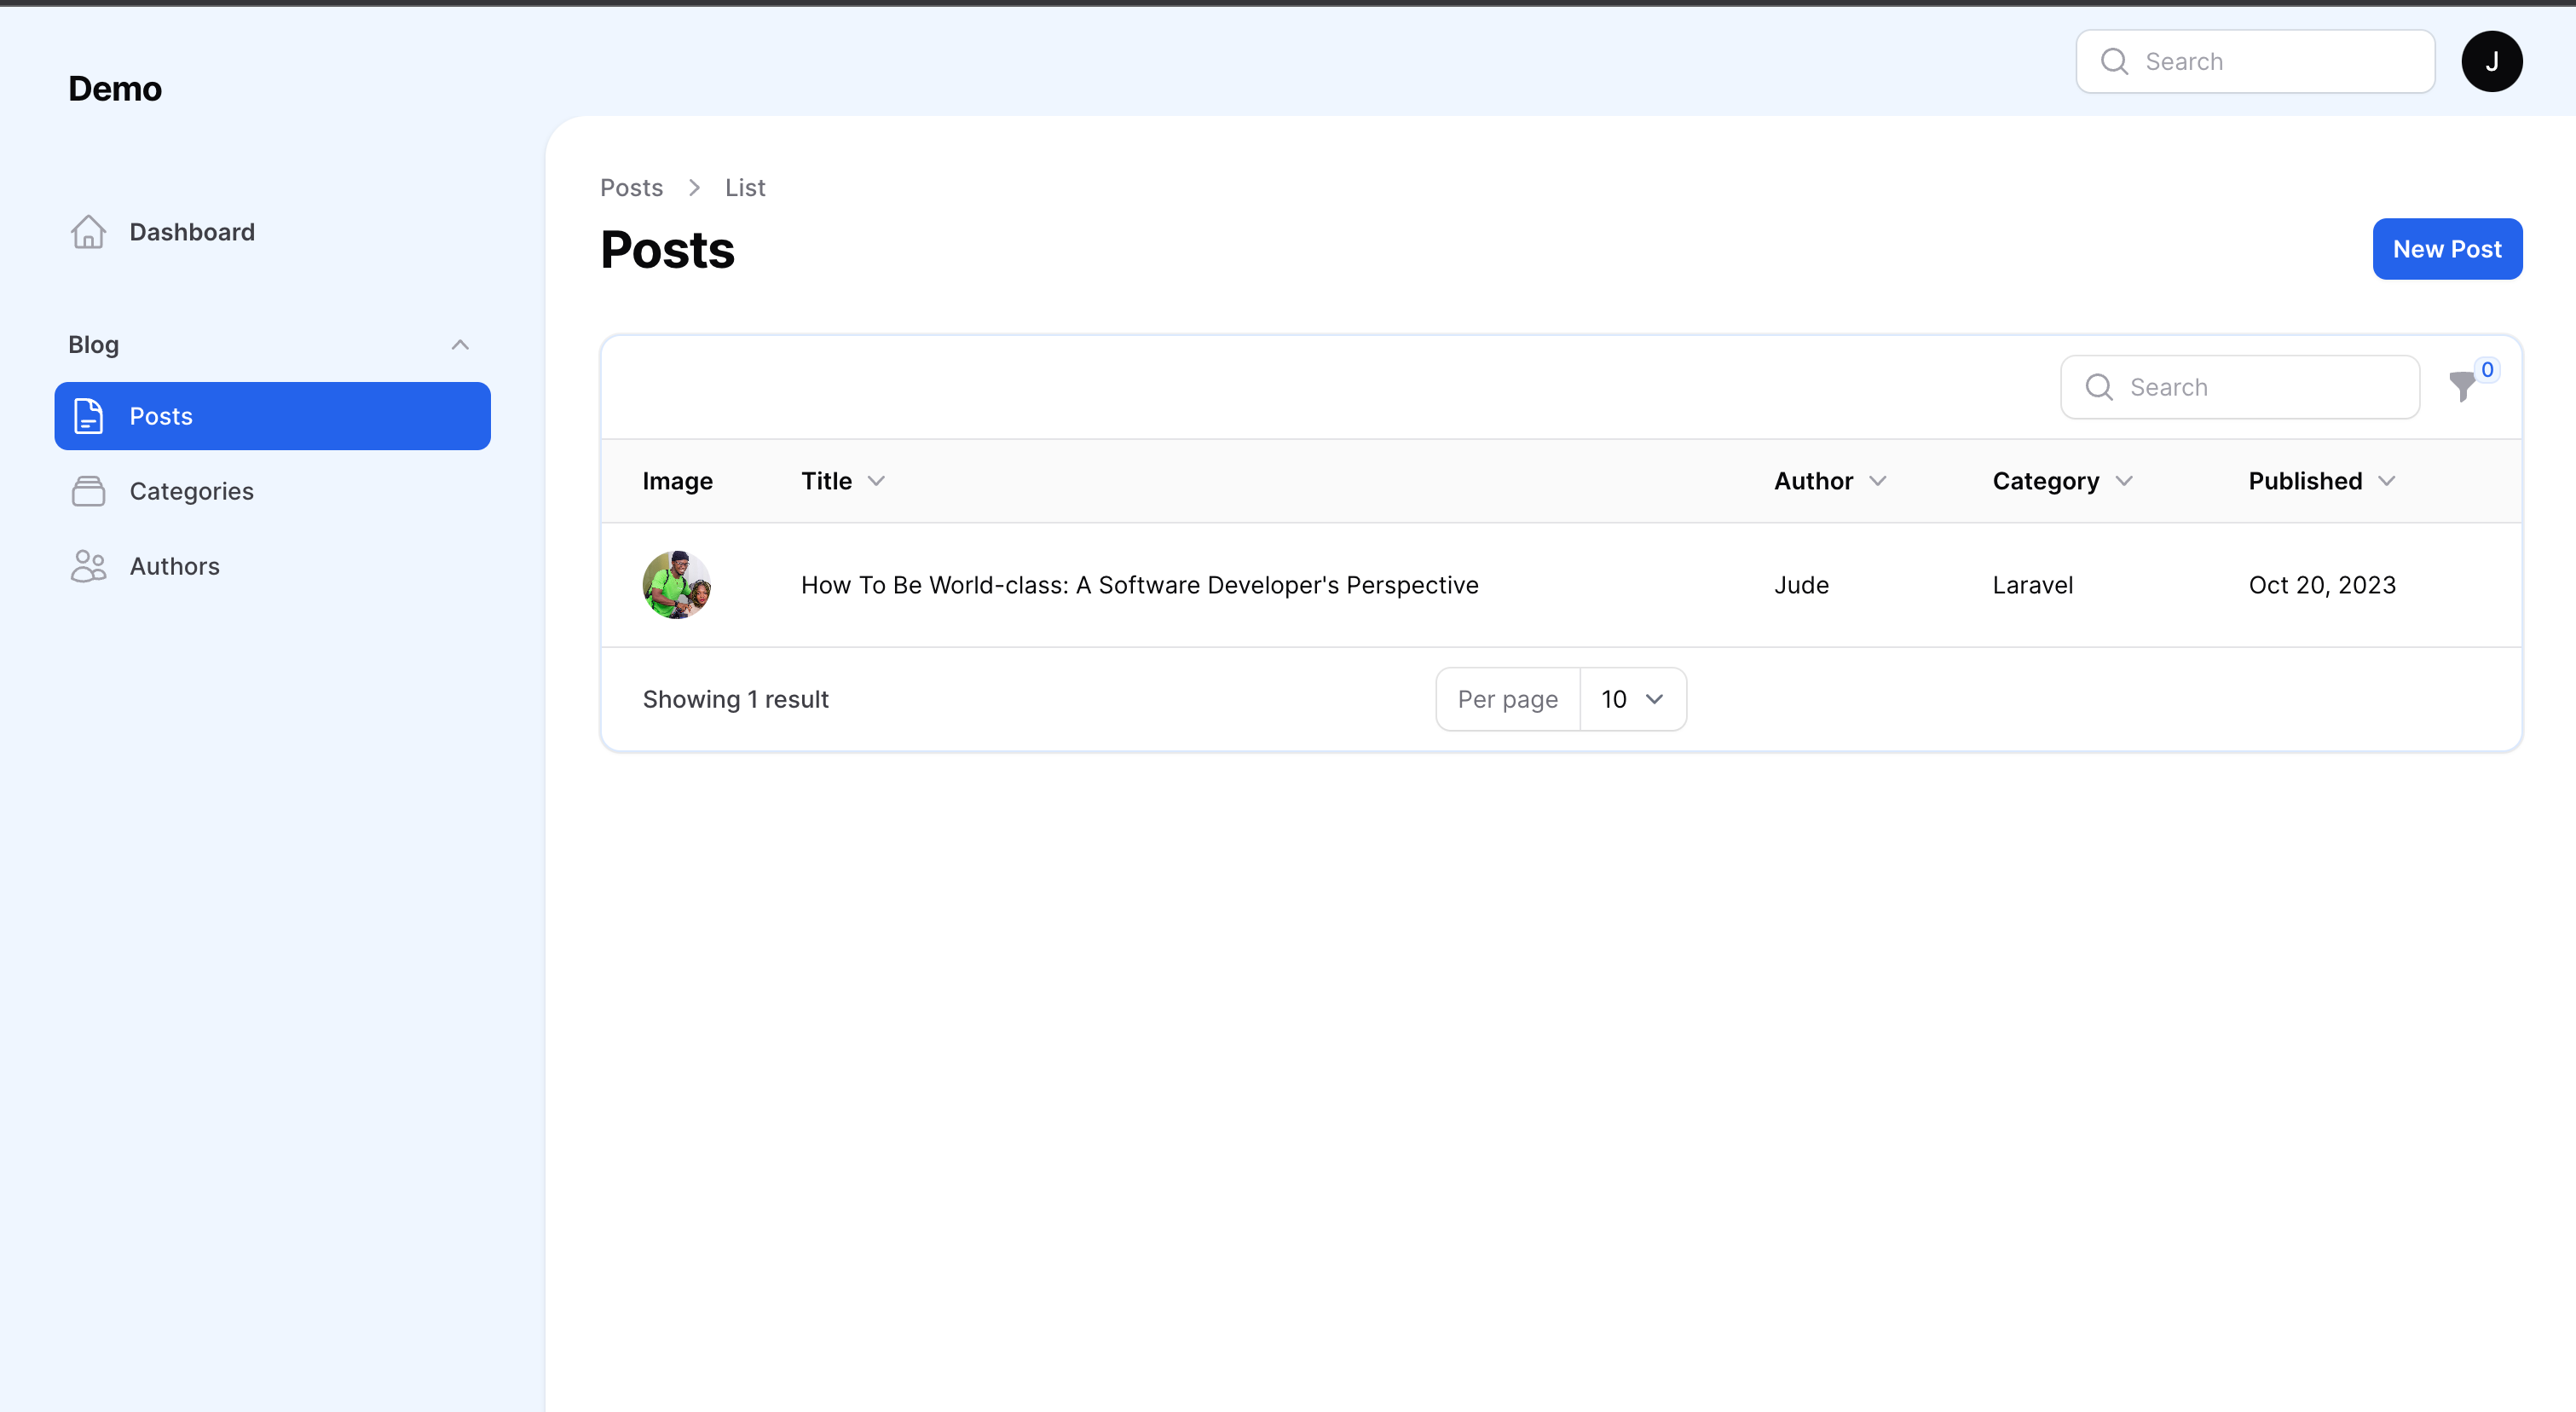2576x1412 pixels.
Task: Click the filter funnel icon
Action: 2462,386
